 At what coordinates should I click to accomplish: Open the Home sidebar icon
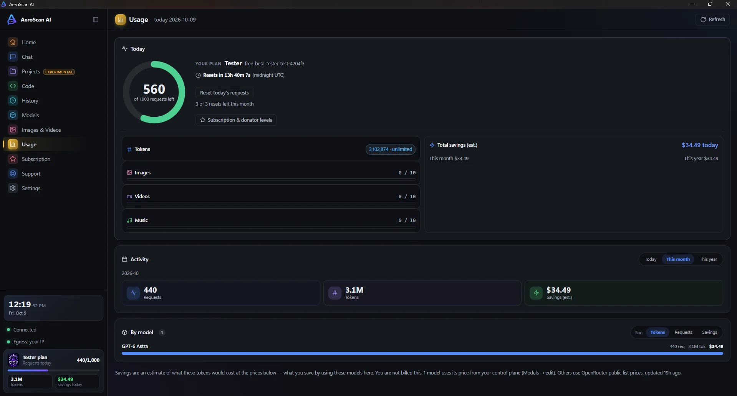coord(13,42)
